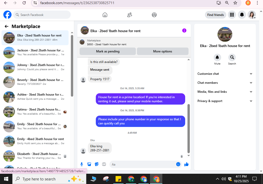Viewport: 263px width, 184px height.
Task: Open Fatima 3bed 2bath conversation
Action: coord(35,112)
